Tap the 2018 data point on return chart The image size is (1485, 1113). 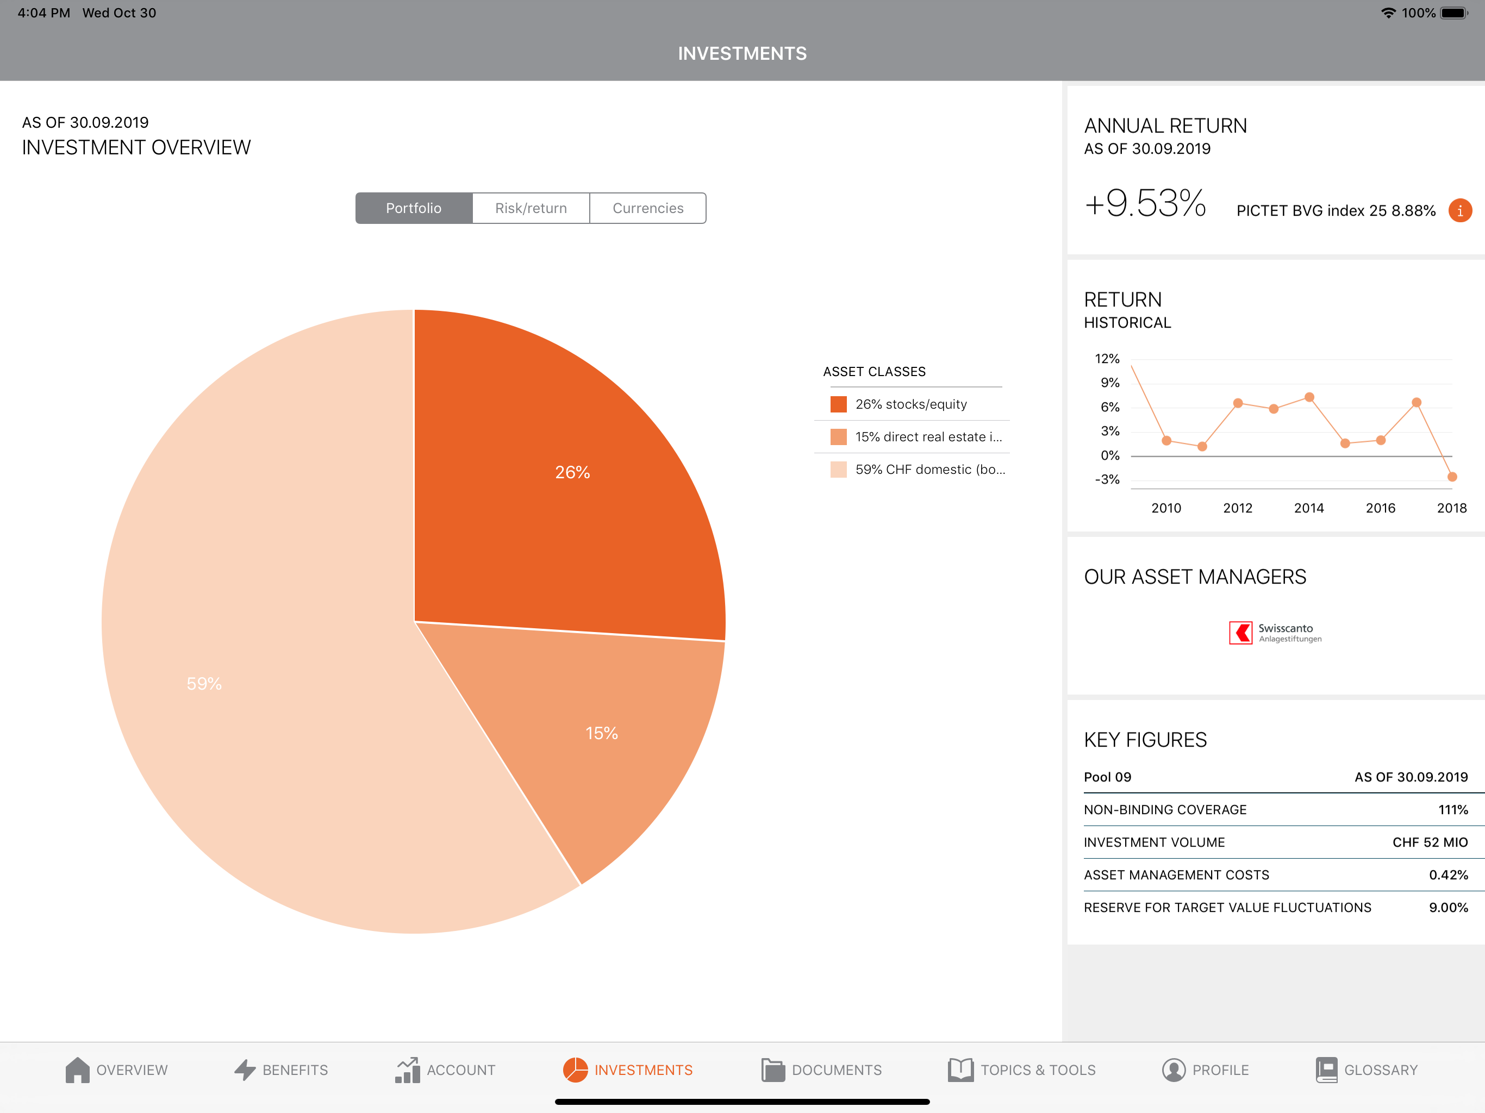[x=1452, y=477]
